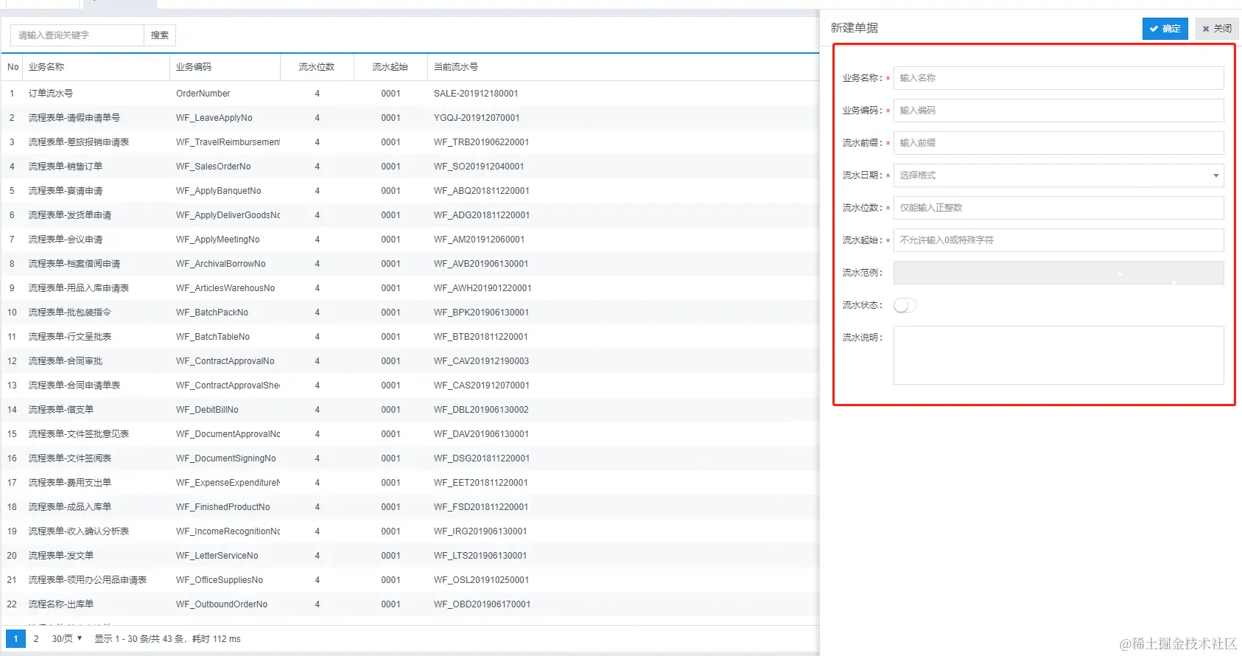
Task: Open the 流水日期 format dropdown
Action: click(x=1059, y=175)
